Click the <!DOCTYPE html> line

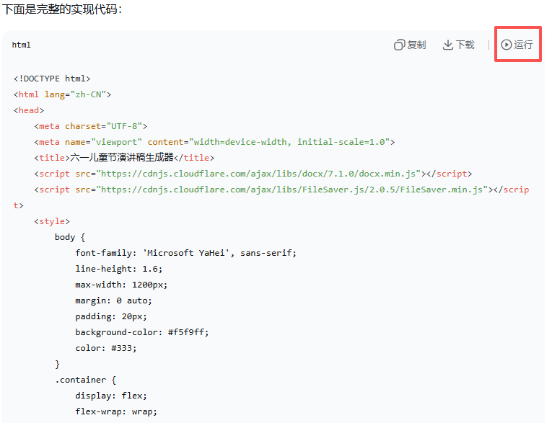52,79
